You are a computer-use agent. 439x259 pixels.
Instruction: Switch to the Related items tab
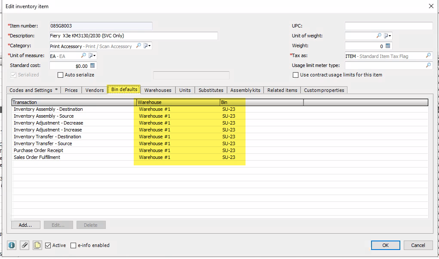[282, 90]
